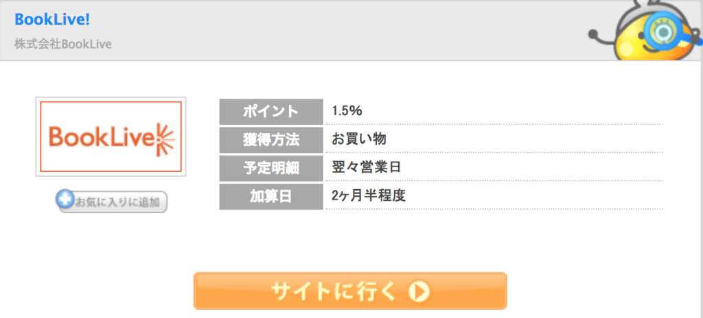Click the blue plus icon on favorites button
Image resolution: width=703 pixels, height=318 pixels.
click(65, 199)
